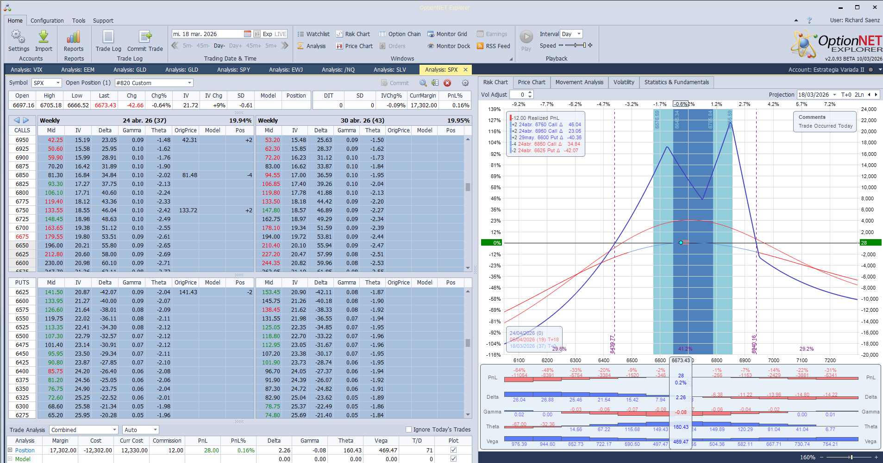This screenshot has height=463, width=883.
Task: Switch to the Analysis: VIX tab
Action: click(x=26, y=69)
